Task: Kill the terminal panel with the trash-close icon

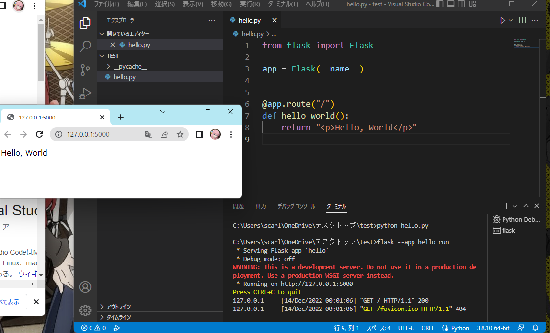Action: click(x=536, y=206)
